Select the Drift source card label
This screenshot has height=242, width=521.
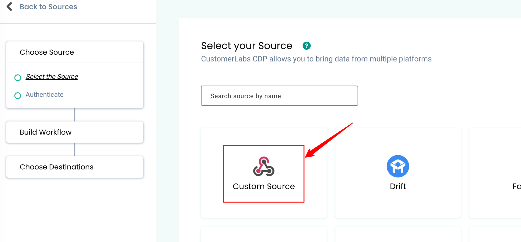(x=398, y=186)
